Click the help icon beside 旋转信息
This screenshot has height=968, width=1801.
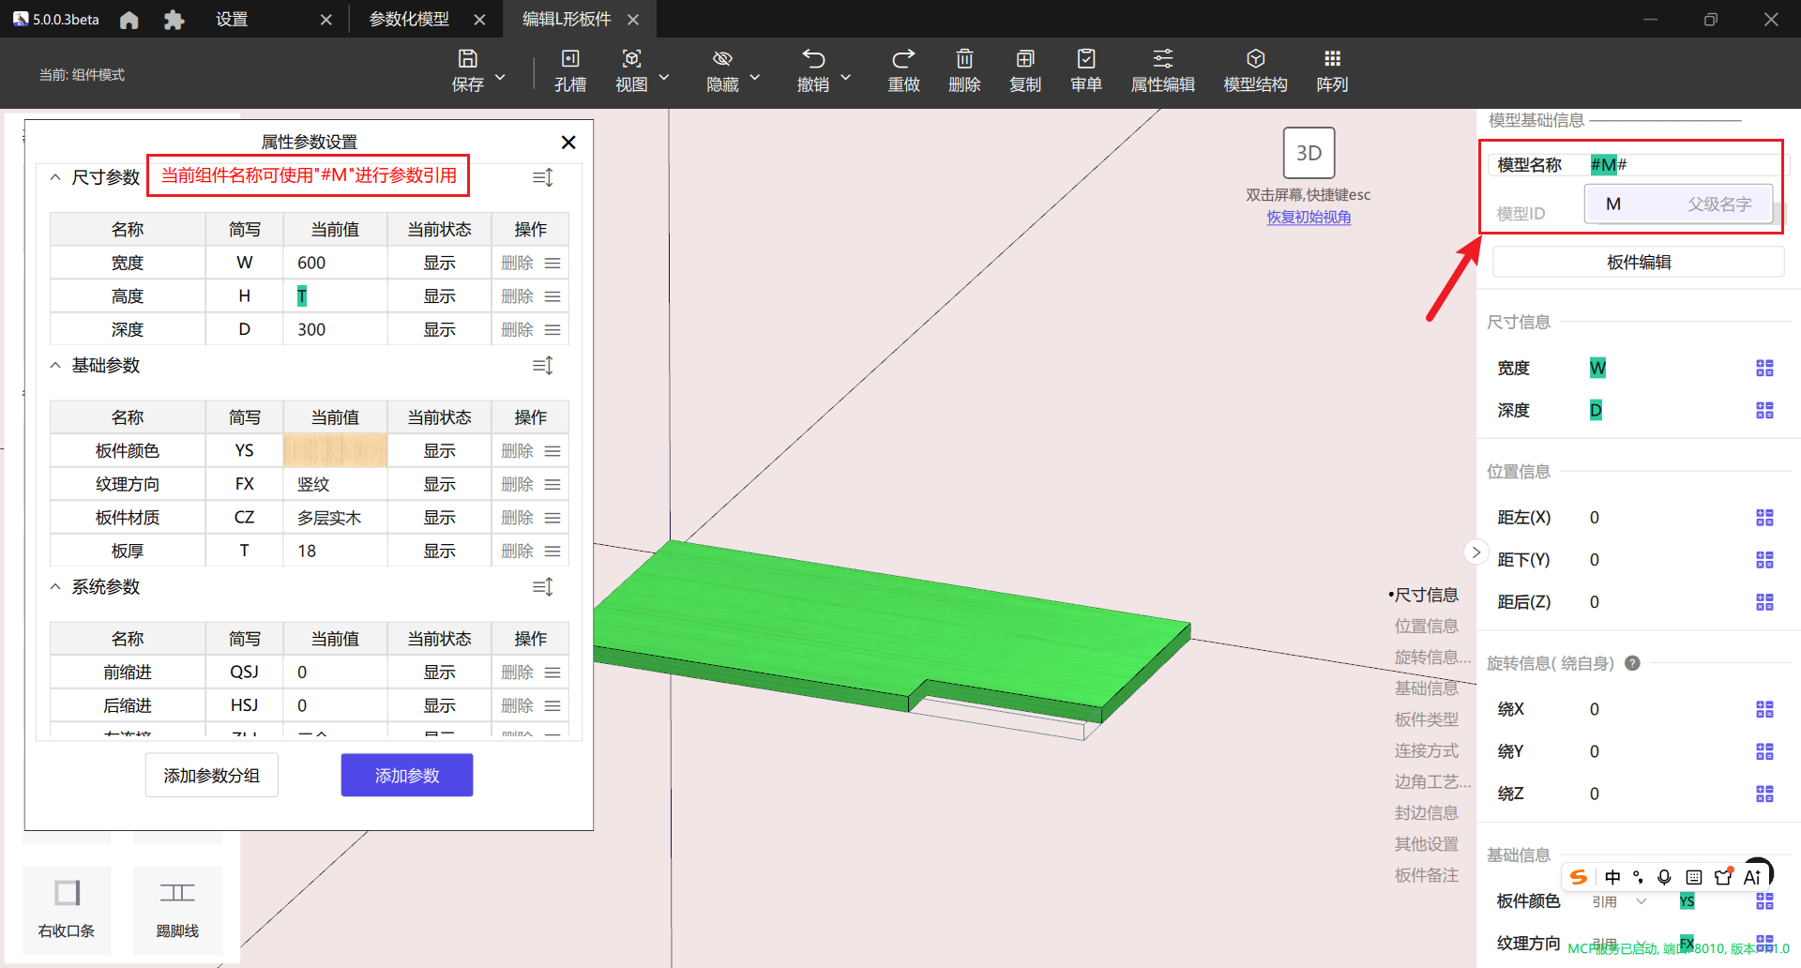click(x=1632, y=663)
